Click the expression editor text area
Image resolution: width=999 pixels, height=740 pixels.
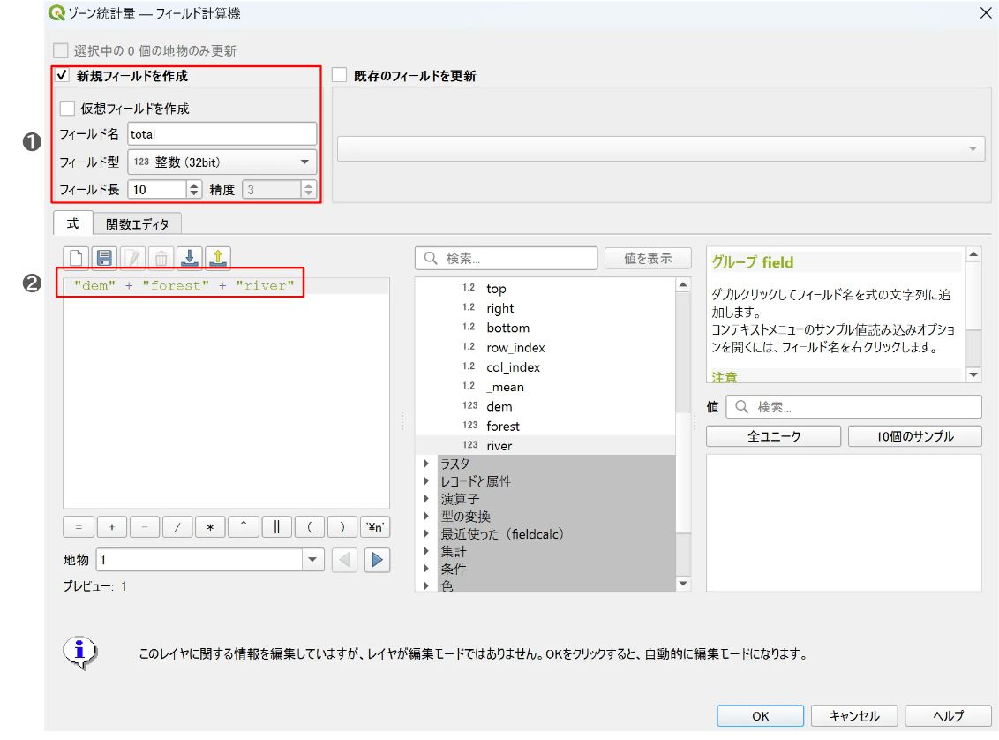click(226, 392)
